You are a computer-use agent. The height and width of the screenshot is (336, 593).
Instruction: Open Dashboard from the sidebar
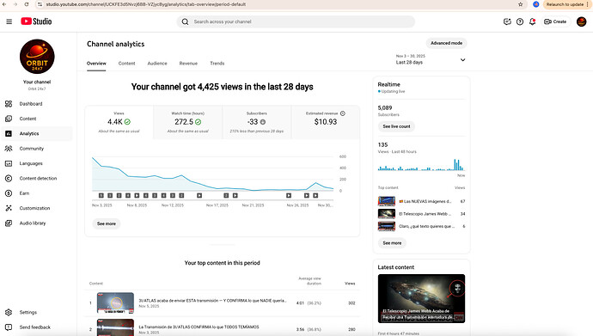(37, 104)
